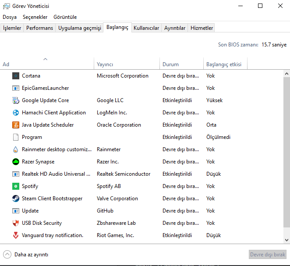Viewport: 290px width, 266px height.
Task: Click the Razer Inc. publisher cell
Action: 108,162
